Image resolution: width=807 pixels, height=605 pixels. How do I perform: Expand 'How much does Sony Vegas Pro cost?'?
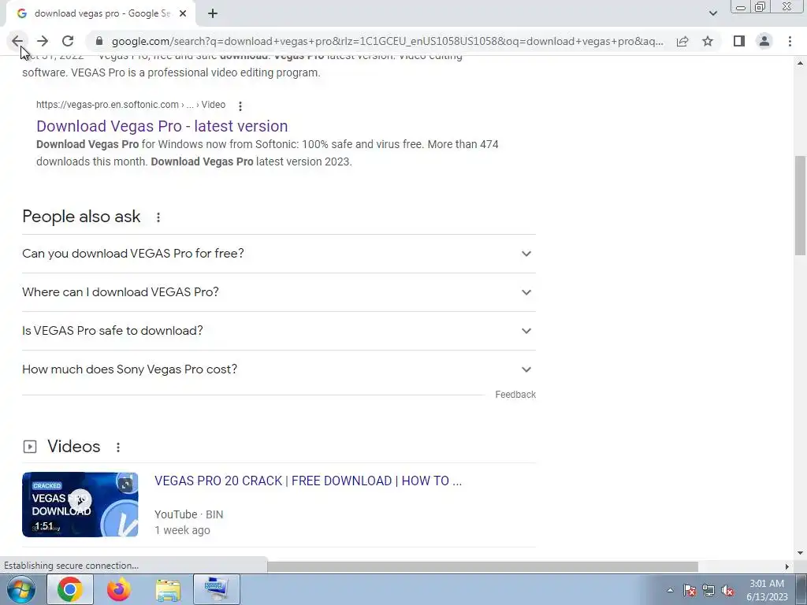tap(279, 369)
